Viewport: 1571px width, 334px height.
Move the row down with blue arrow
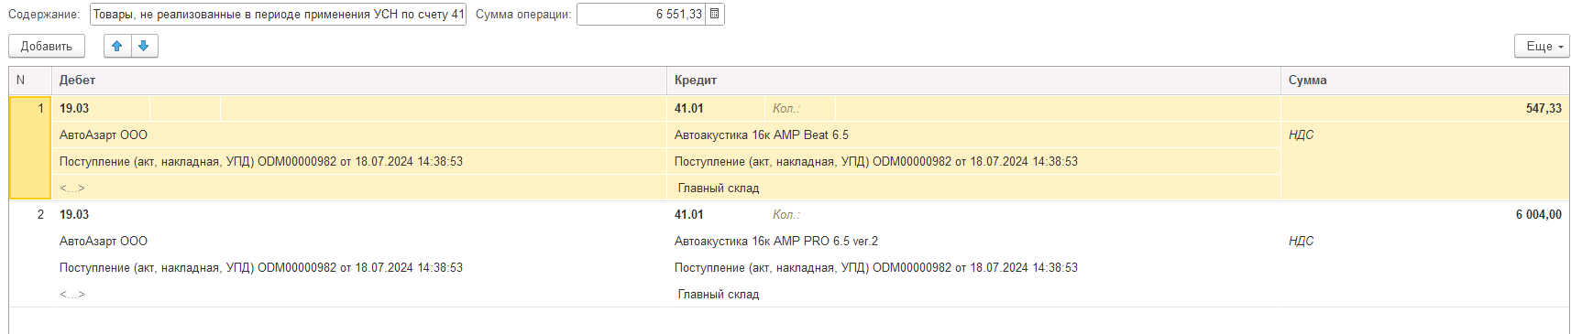145,46
